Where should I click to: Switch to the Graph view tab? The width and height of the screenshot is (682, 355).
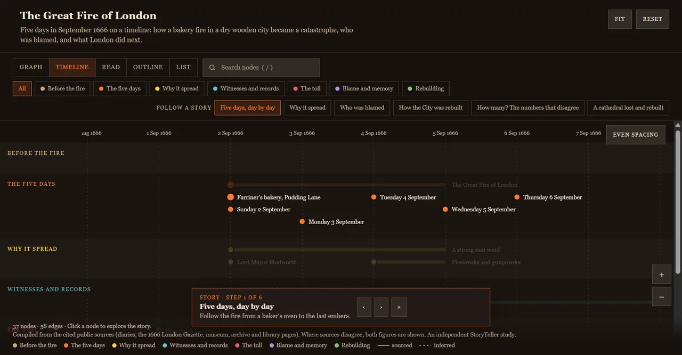click(31, 68)
